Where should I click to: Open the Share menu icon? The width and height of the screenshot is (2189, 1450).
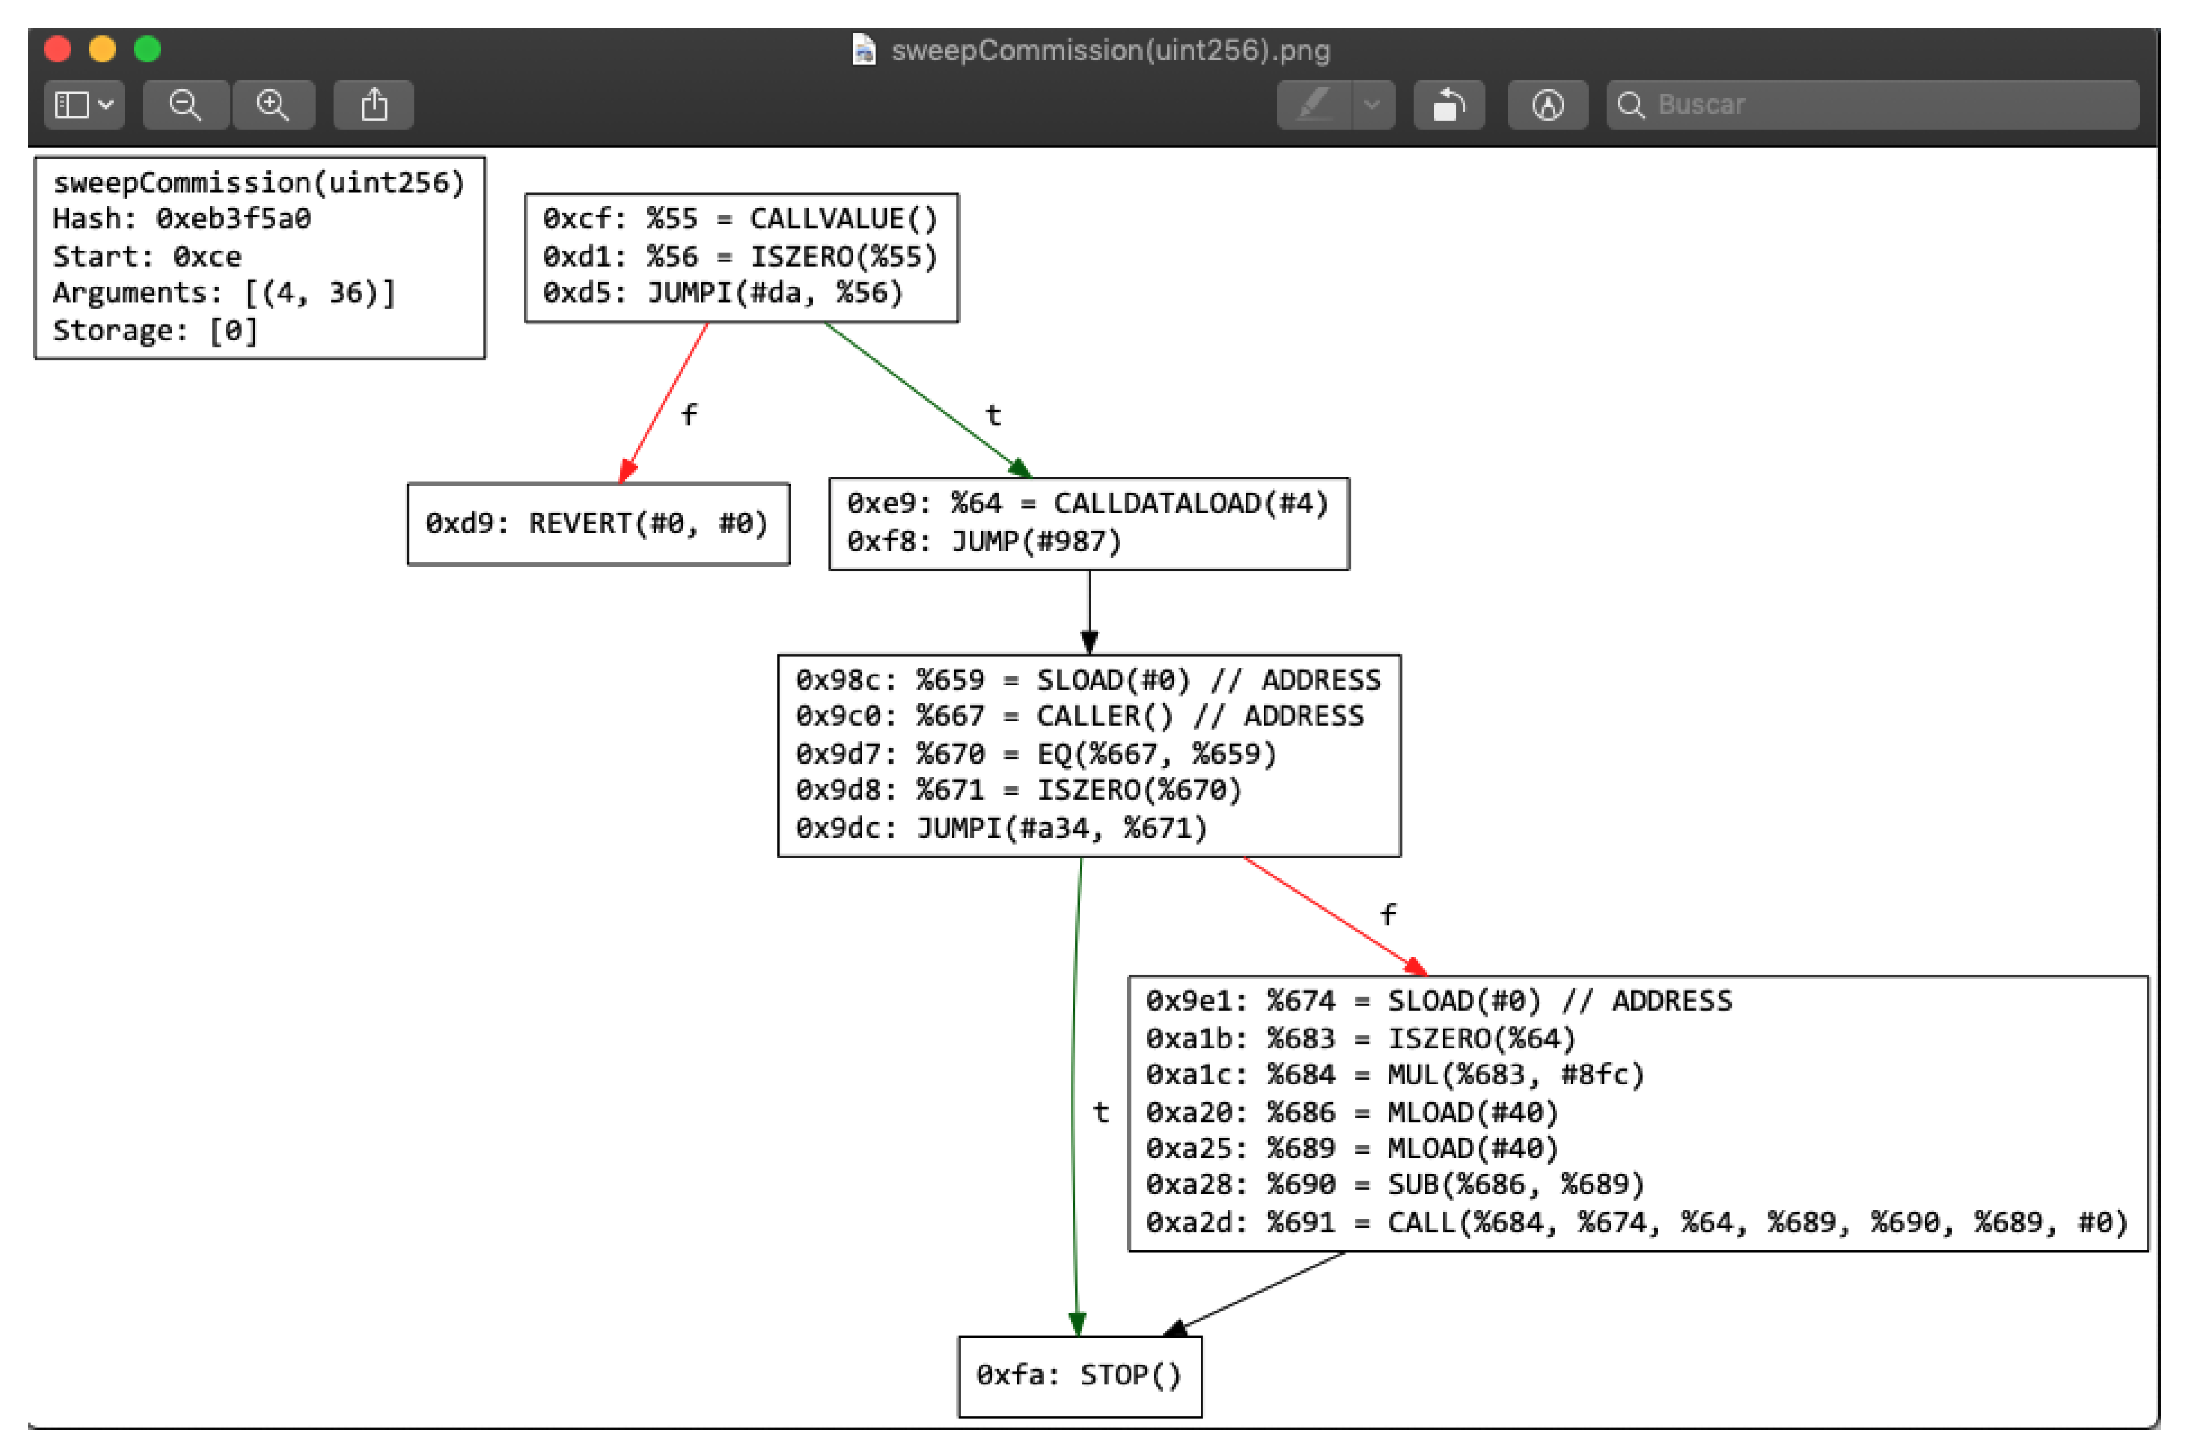(x=374, y=105)
